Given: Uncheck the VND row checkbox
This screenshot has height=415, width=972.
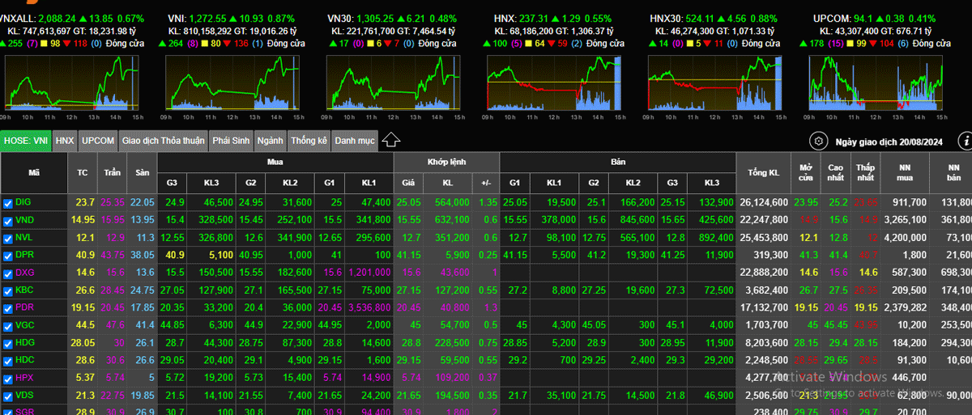Looking at the screenshot, I should click(7, 220).
